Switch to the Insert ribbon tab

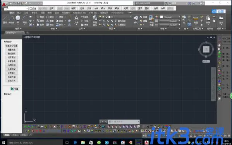[x=19, y=13]
